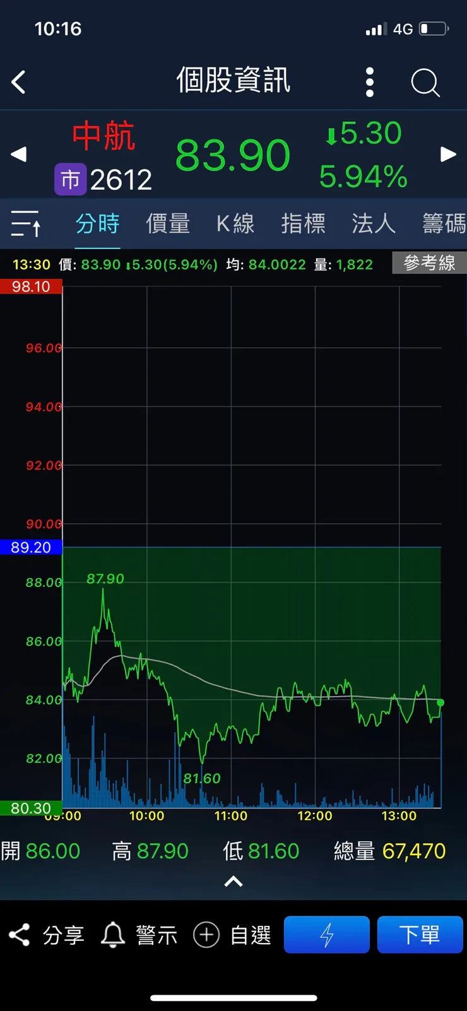The width and height of the screenshot is (467, 1011).
Task: Expand the details panel with up chevron
Action: pos(233,882)
